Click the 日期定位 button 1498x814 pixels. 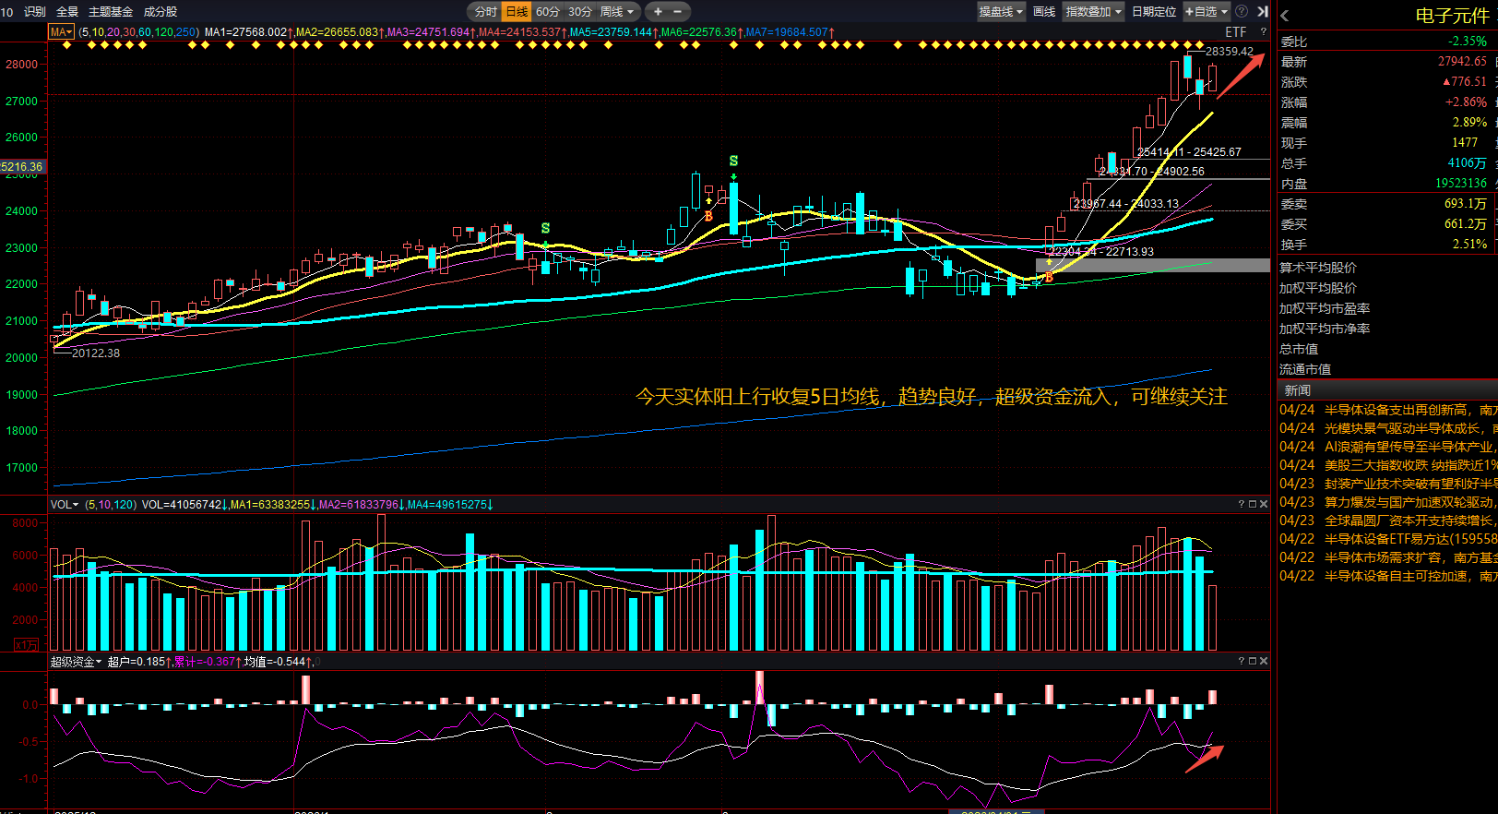pos(1154,12)
